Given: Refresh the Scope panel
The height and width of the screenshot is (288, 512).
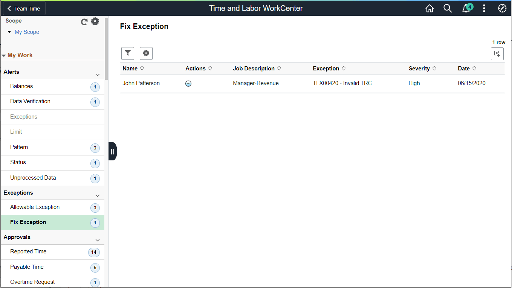Looking at the screenshot, I should (x=84, y=21).
